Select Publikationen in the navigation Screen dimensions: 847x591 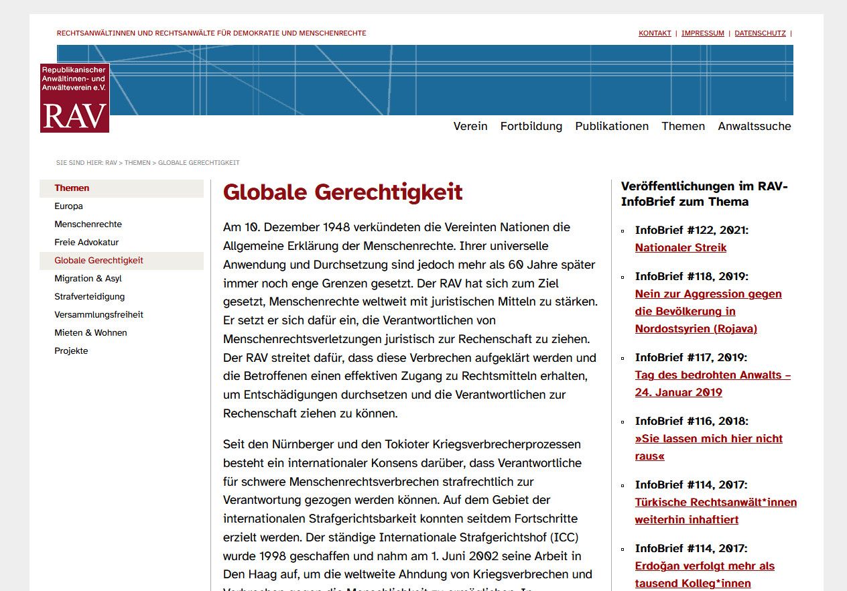(611, 126)
